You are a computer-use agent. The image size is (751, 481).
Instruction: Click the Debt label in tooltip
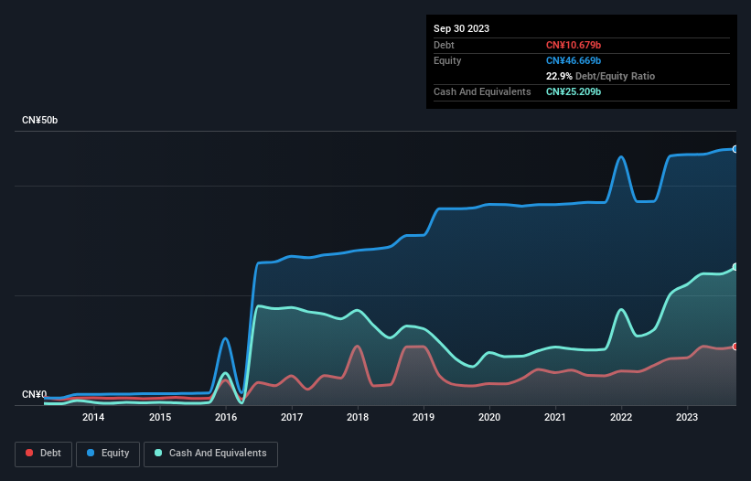click(444, 45)
